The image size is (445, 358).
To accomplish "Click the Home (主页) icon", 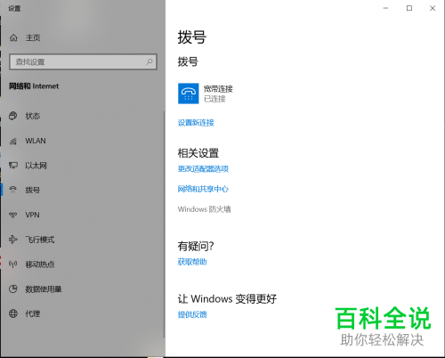I will 13,37.
